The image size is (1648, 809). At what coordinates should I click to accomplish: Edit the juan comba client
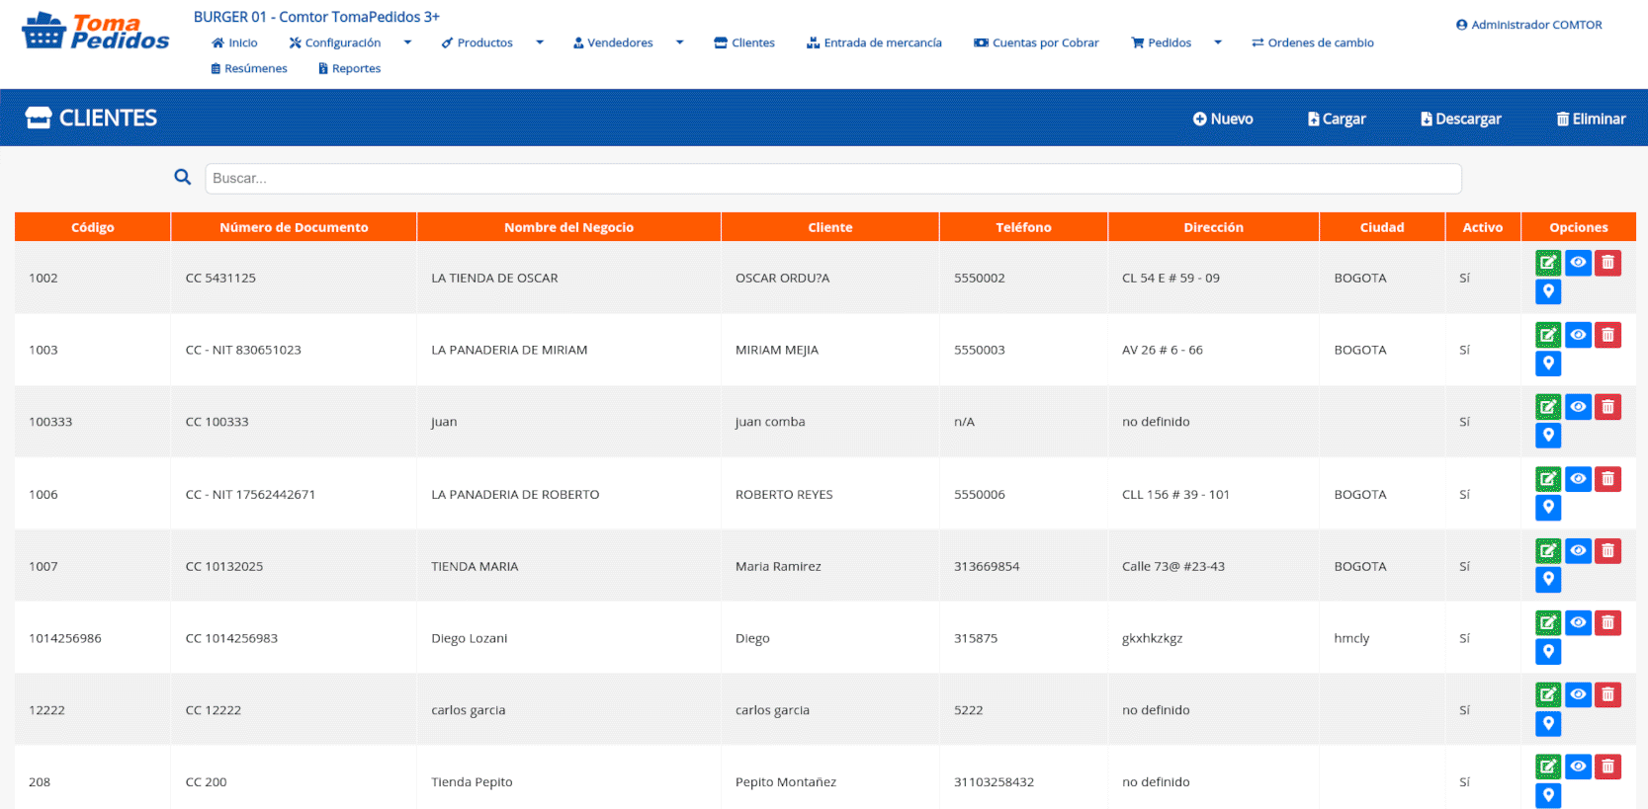pyautogui.click(x=1548, y=407)
